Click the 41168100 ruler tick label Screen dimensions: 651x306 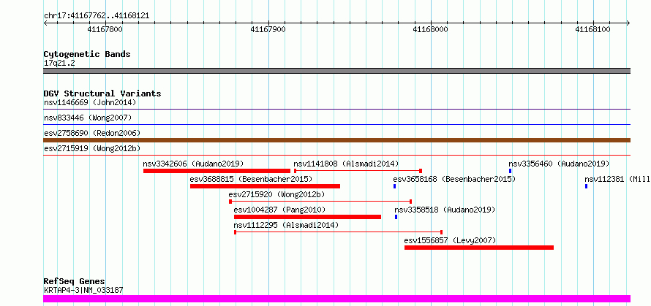coord(593,29)
